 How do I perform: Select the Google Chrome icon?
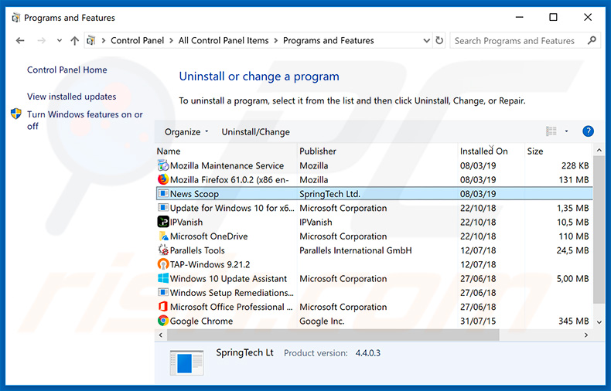[x=163, y=321]
